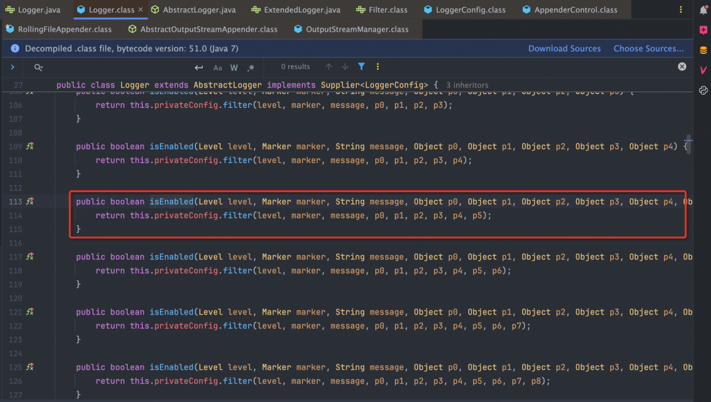Open the spiral icon tool window in the right sidebar
This screenshot has width=711, height=402.
coord(703,90)
